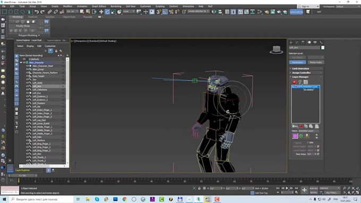Open the Workspaces Default dropdown
The width and height of the screenshot is (361, 203).
348,6
